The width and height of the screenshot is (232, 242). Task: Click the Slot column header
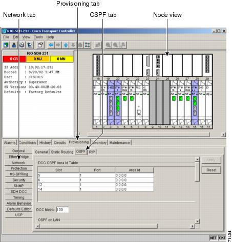58,170
